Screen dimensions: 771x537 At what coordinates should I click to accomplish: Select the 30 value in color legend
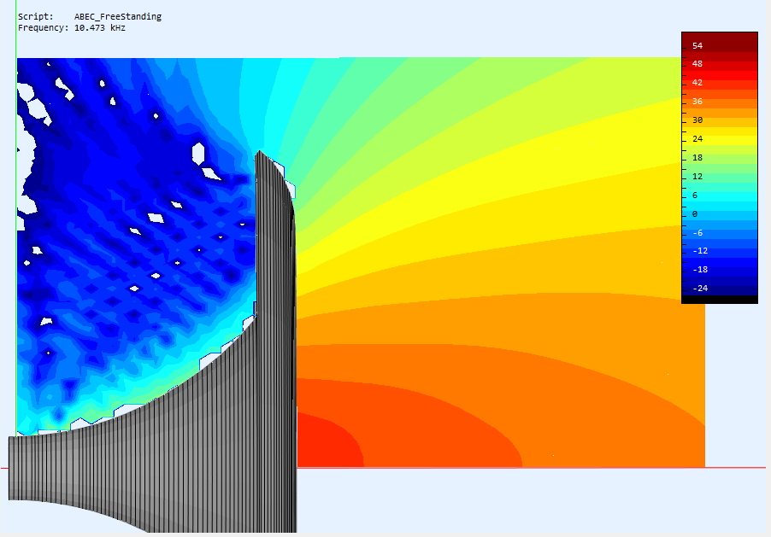point(697,120)
